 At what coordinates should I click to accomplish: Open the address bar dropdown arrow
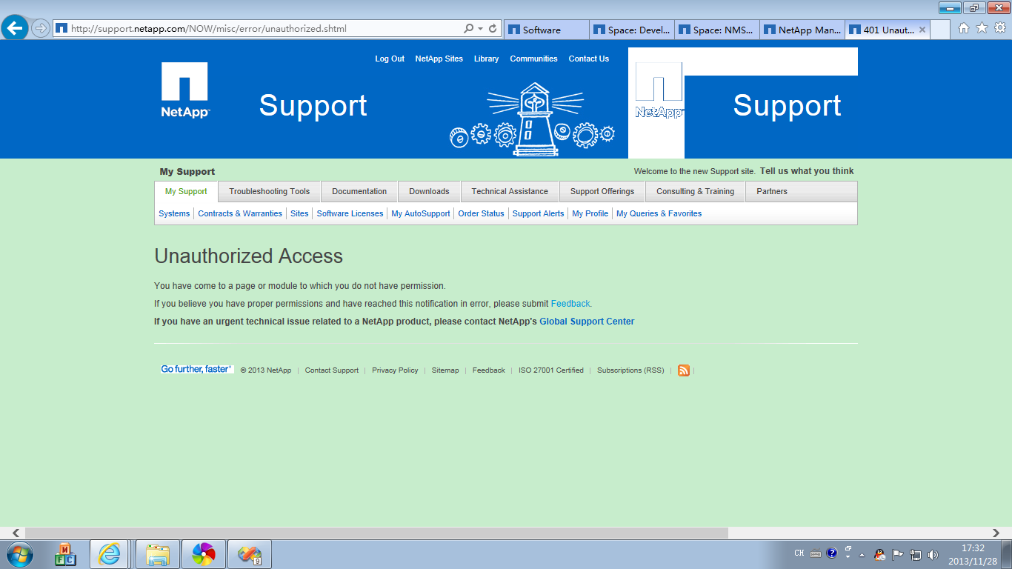(481, 29)
